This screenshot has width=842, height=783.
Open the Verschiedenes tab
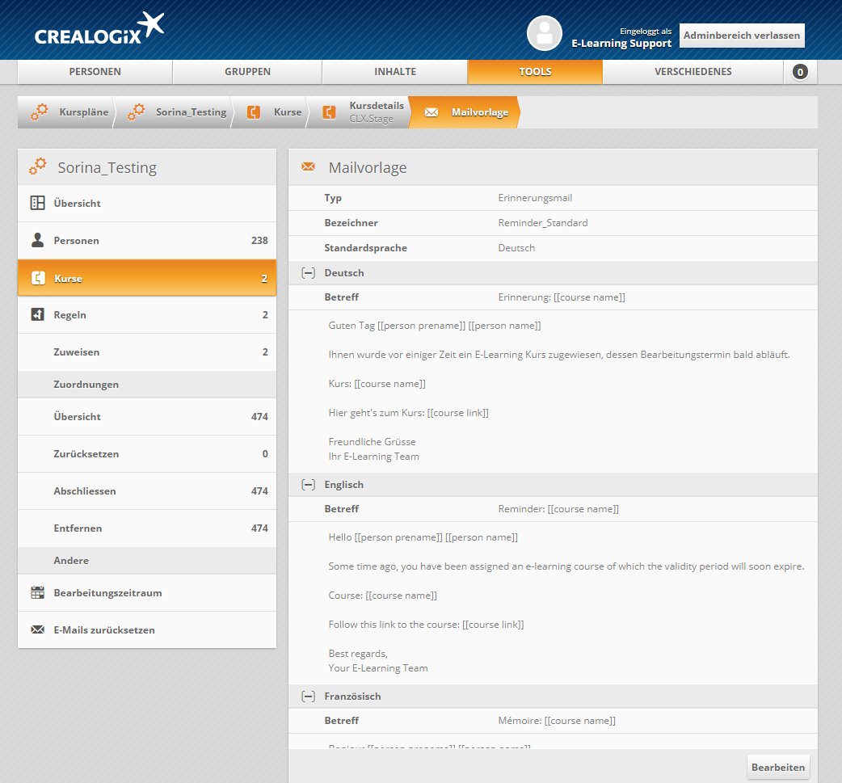[693, 72]
